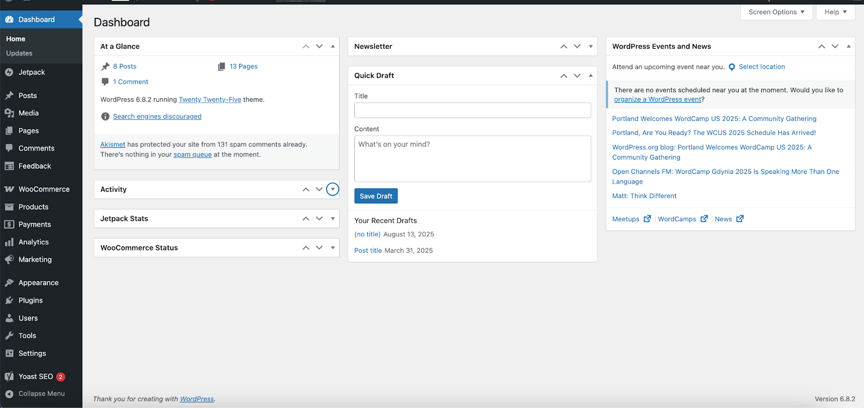Expand the Newsletter panel
Screen dimensions: 864x408
591,46
